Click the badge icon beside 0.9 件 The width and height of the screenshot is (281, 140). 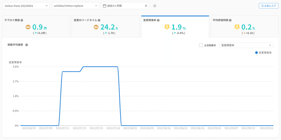click(x=28, y=27)
